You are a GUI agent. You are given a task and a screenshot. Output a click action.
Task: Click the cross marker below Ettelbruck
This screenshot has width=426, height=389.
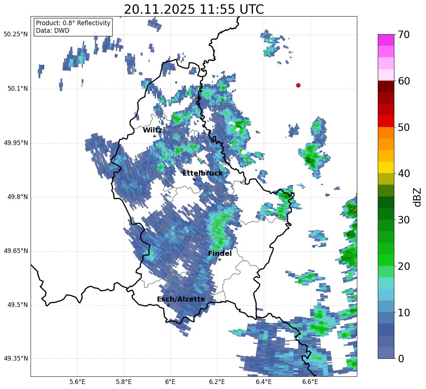pyautogui.click(x=194, y=179)
